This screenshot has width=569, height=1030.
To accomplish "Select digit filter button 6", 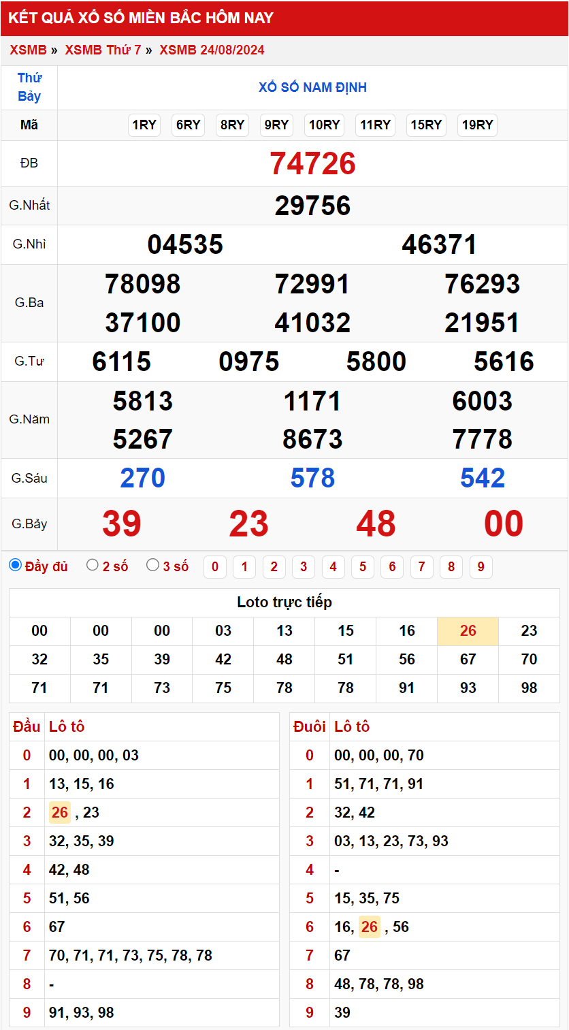I will pos(392,567).
